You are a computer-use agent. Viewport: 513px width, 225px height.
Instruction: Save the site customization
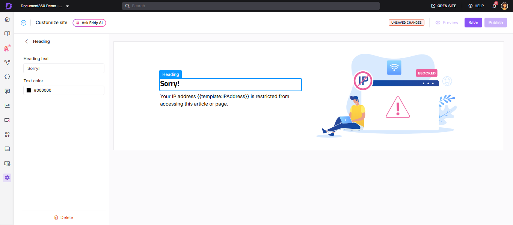pyautogui.click(x=473, y=23)
